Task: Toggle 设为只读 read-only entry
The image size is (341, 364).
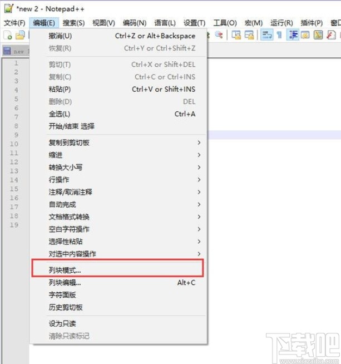Action: click(x=119, y=323)
